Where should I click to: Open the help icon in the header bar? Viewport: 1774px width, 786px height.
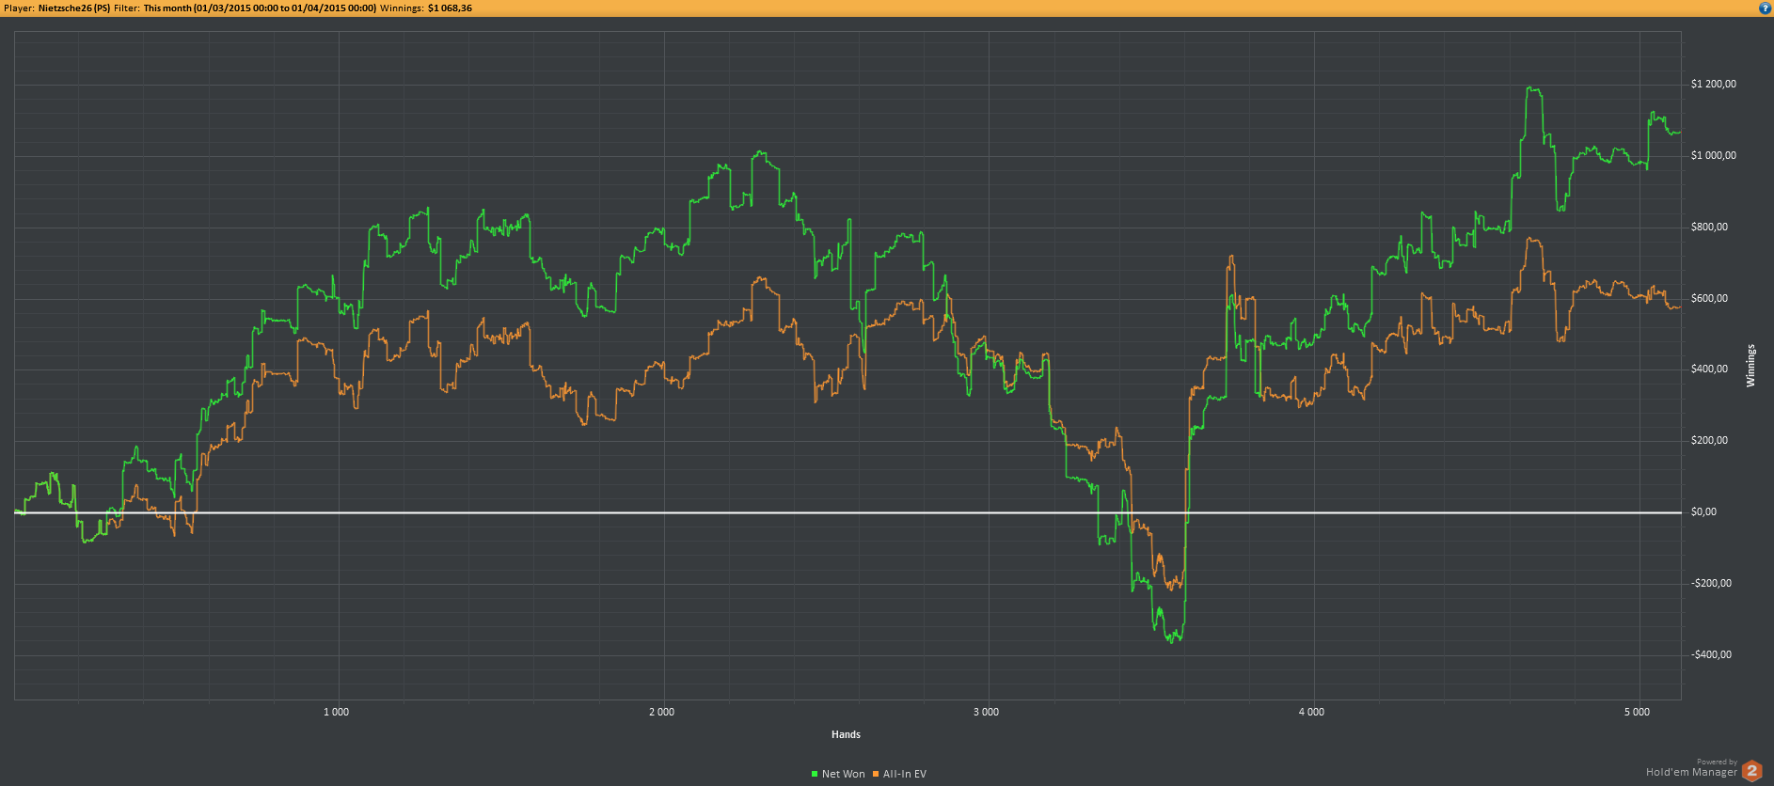[x=1765, y=8]
